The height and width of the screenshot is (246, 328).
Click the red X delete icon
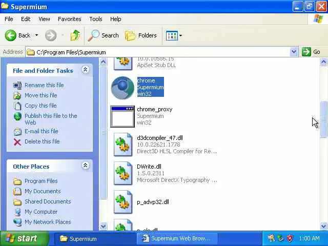point(17,142)
